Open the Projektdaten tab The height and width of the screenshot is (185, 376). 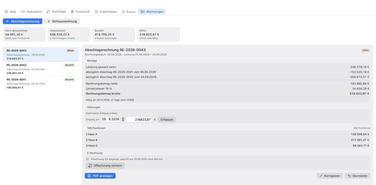coord(106,12)
